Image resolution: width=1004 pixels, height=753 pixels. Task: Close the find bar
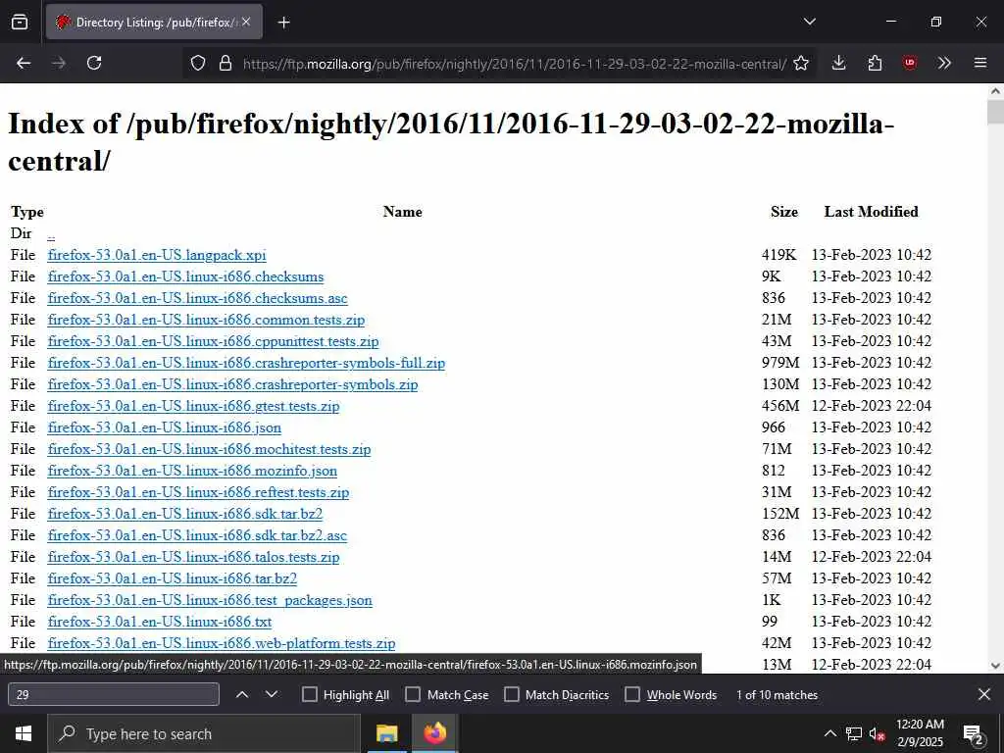tap(984, 695)
